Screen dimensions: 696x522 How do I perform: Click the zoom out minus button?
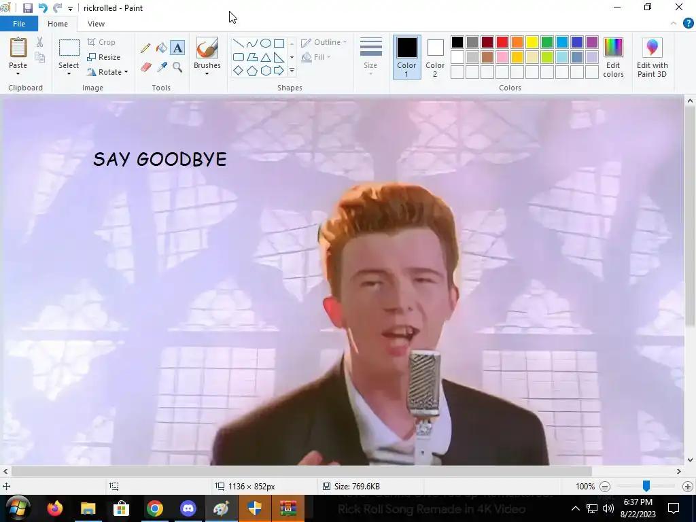point(605,487)
